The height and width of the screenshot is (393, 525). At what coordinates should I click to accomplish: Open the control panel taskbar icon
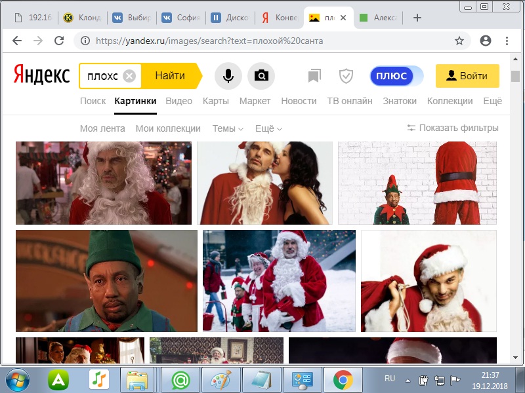pos(303,381)
